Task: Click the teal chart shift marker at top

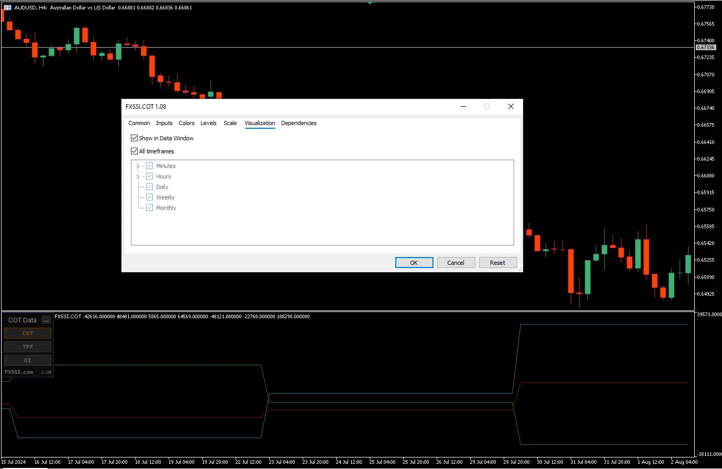Action: click(x=370, y=3)
